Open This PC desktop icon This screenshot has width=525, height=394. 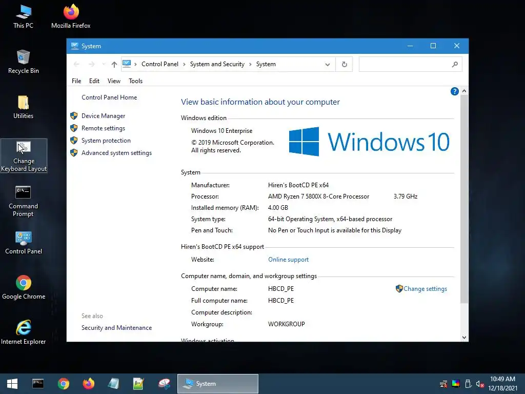point(23,17)
